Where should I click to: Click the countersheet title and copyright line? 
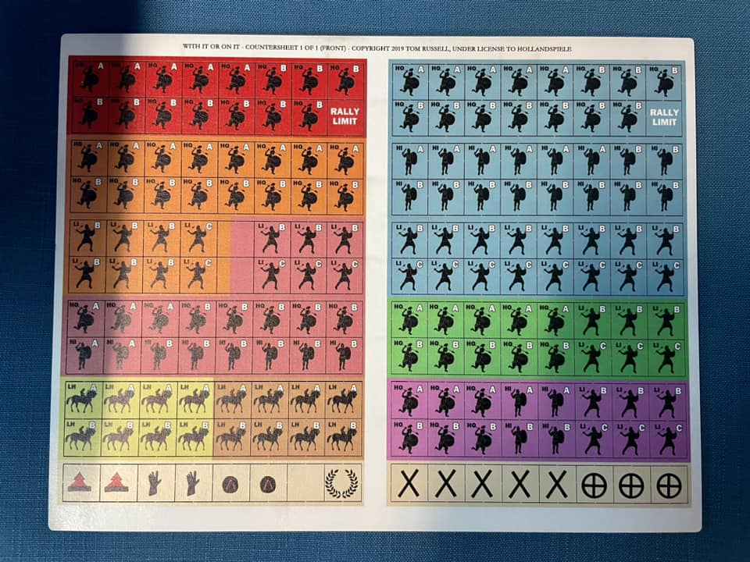tap(377, 48)
